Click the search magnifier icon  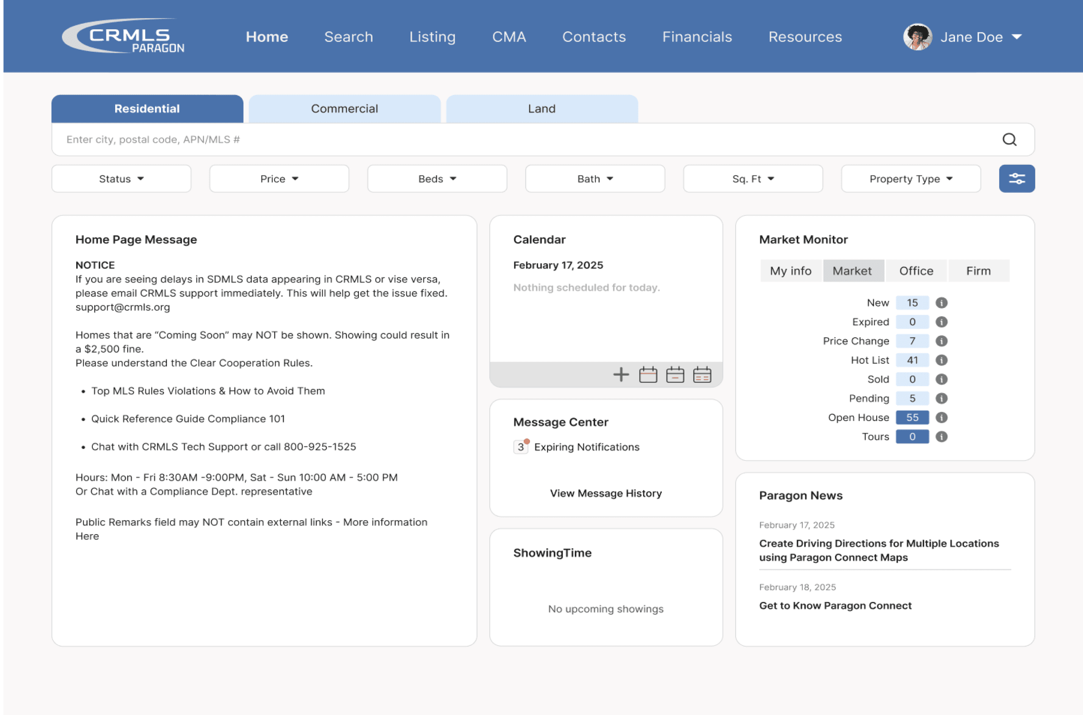coord(1009,139)
